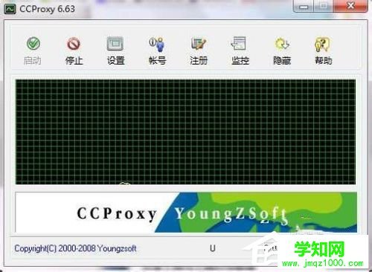Stop the proxy with the 停止 icon
Screen dimensions: 372x272
coord(74,51)
